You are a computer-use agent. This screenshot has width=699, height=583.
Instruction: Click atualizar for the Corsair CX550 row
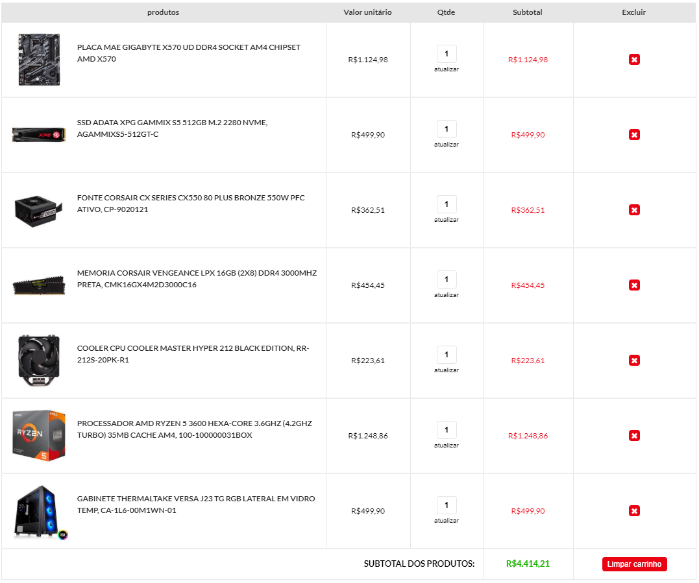coord(447,220)
